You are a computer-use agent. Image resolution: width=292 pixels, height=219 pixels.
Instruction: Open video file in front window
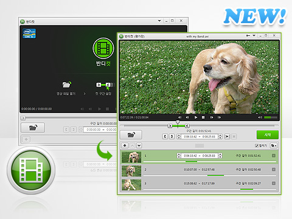[131, 134]
